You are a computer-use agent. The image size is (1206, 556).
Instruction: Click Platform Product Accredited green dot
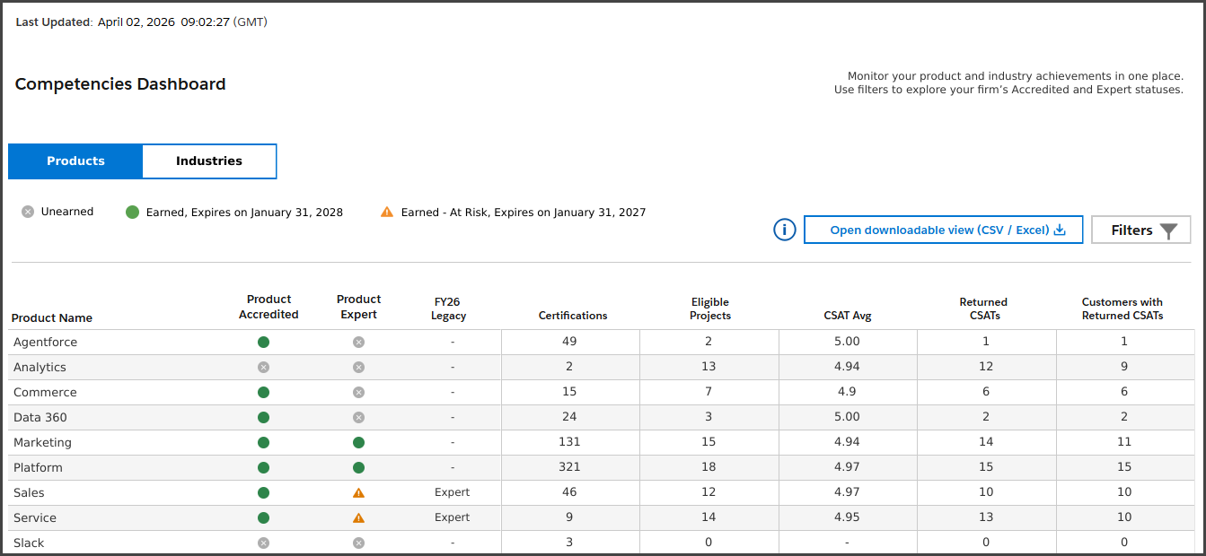[263, 467]
